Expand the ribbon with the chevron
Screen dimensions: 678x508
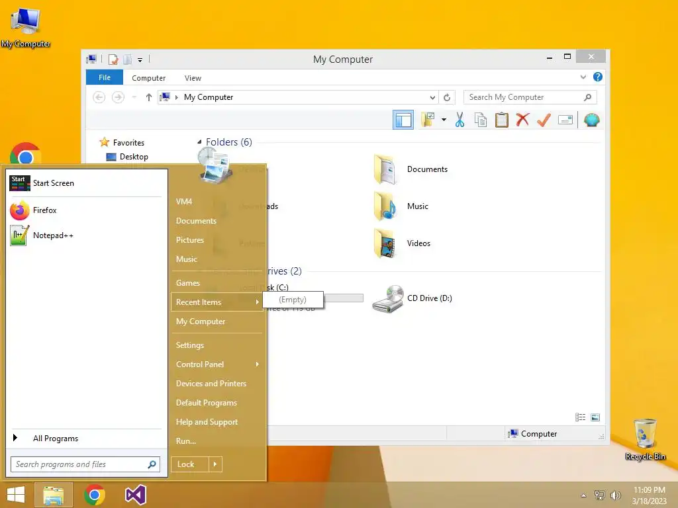(x=583, y=77)
